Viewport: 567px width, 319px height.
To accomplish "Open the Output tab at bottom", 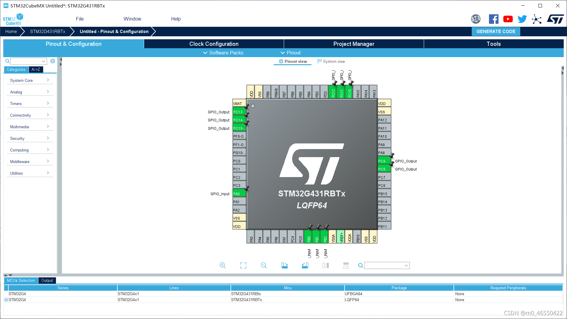I will (47, 280).
